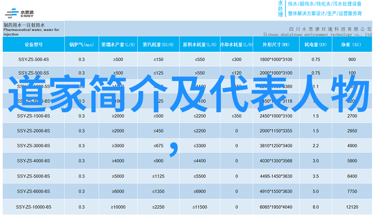
Task: Click the Sichuan shuisiyuan environment technology caption
Action: coord(312,34)
